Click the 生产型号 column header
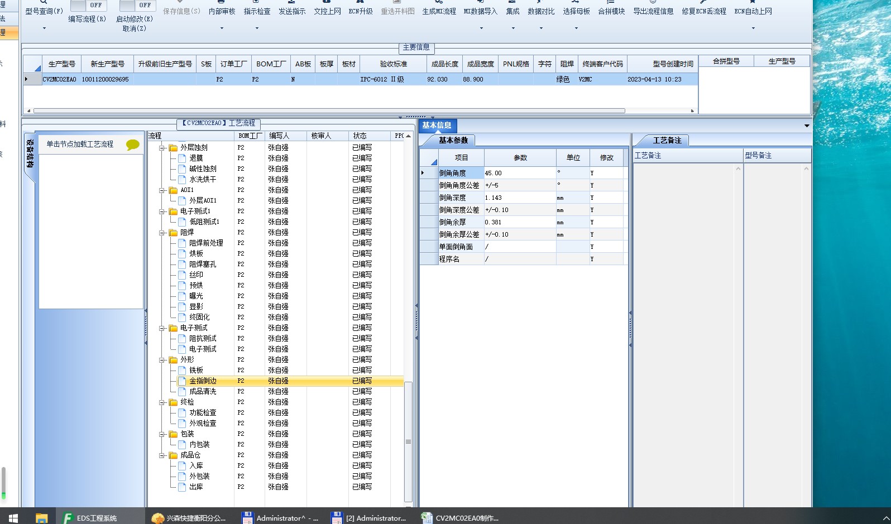Screen dimensions: 891x524 coord(61,64)
